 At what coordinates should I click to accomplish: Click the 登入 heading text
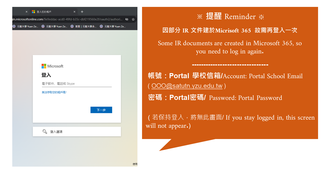46,75
